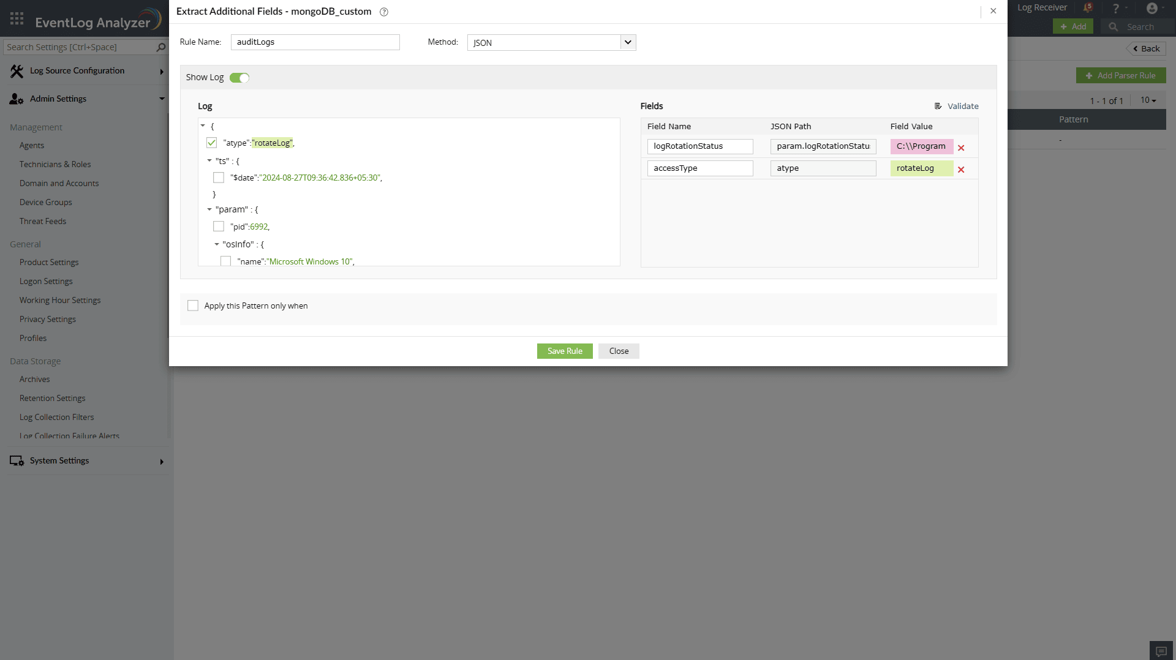
Task: Delete the logRotationStatus field row
Action: pos(962,148)
